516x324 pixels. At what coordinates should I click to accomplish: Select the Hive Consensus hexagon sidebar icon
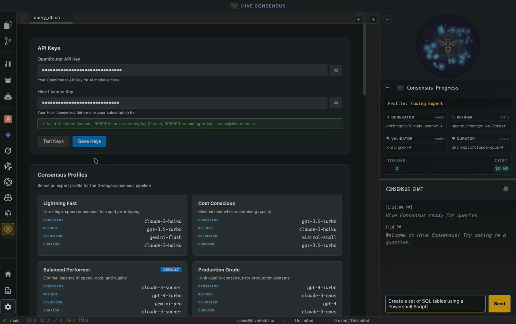tap(8, 229)
